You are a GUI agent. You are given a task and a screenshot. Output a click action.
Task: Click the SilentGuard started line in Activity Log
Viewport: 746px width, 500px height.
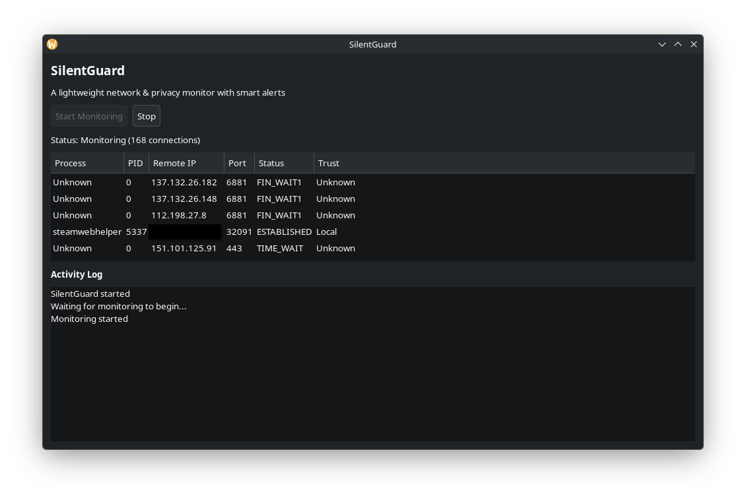point(90,294)
